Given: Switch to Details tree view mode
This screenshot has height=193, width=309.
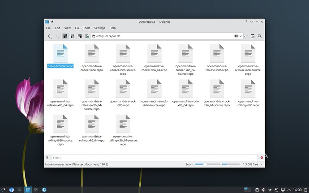Looking at the screenshot, I should tap(80, 36).
